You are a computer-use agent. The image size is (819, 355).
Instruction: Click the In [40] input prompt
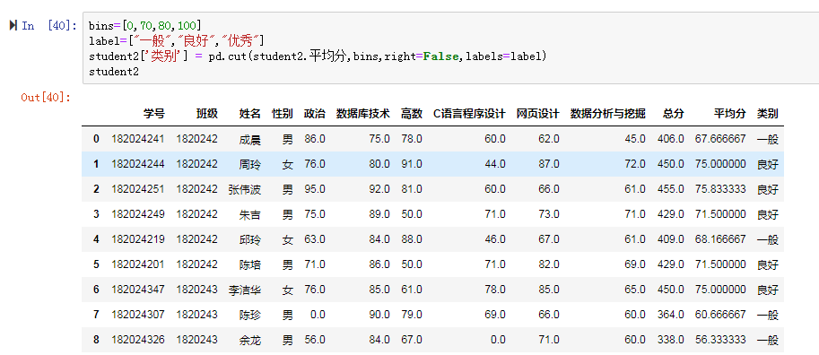coord(49,26)
